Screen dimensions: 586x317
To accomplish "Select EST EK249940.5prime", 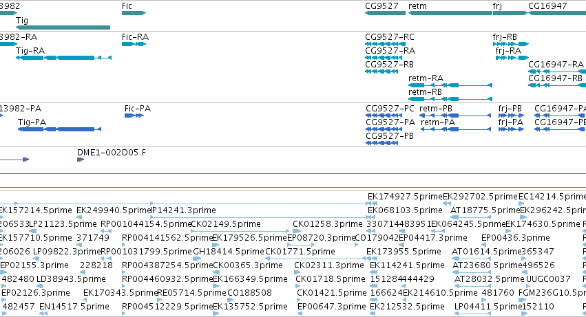I will 114,210.
